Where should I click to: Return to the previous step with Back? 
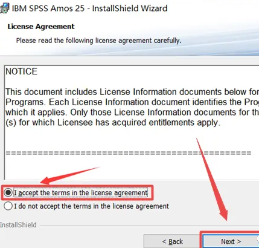(173, 241)
